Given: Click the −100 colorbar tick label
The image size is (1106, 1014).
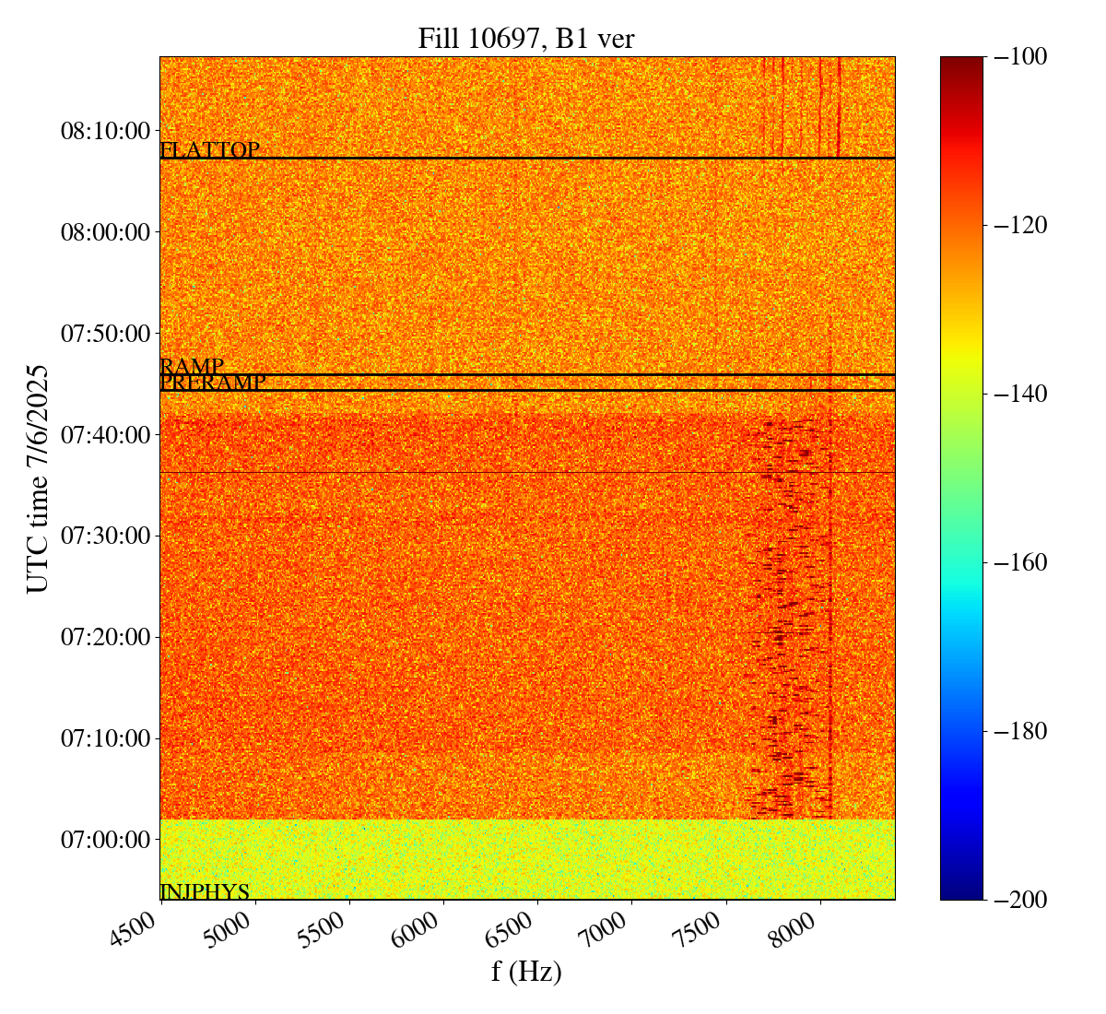Looking at the screenshot, I should (x=1017, y=57).
